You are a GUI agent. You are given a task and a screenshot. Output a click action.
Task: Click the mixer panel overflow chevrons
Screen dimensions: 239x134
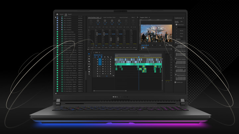137,18
